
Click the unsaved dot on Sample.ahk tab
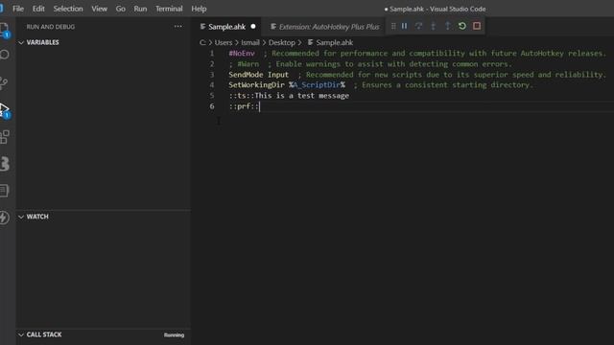click(x=253, y=27)
